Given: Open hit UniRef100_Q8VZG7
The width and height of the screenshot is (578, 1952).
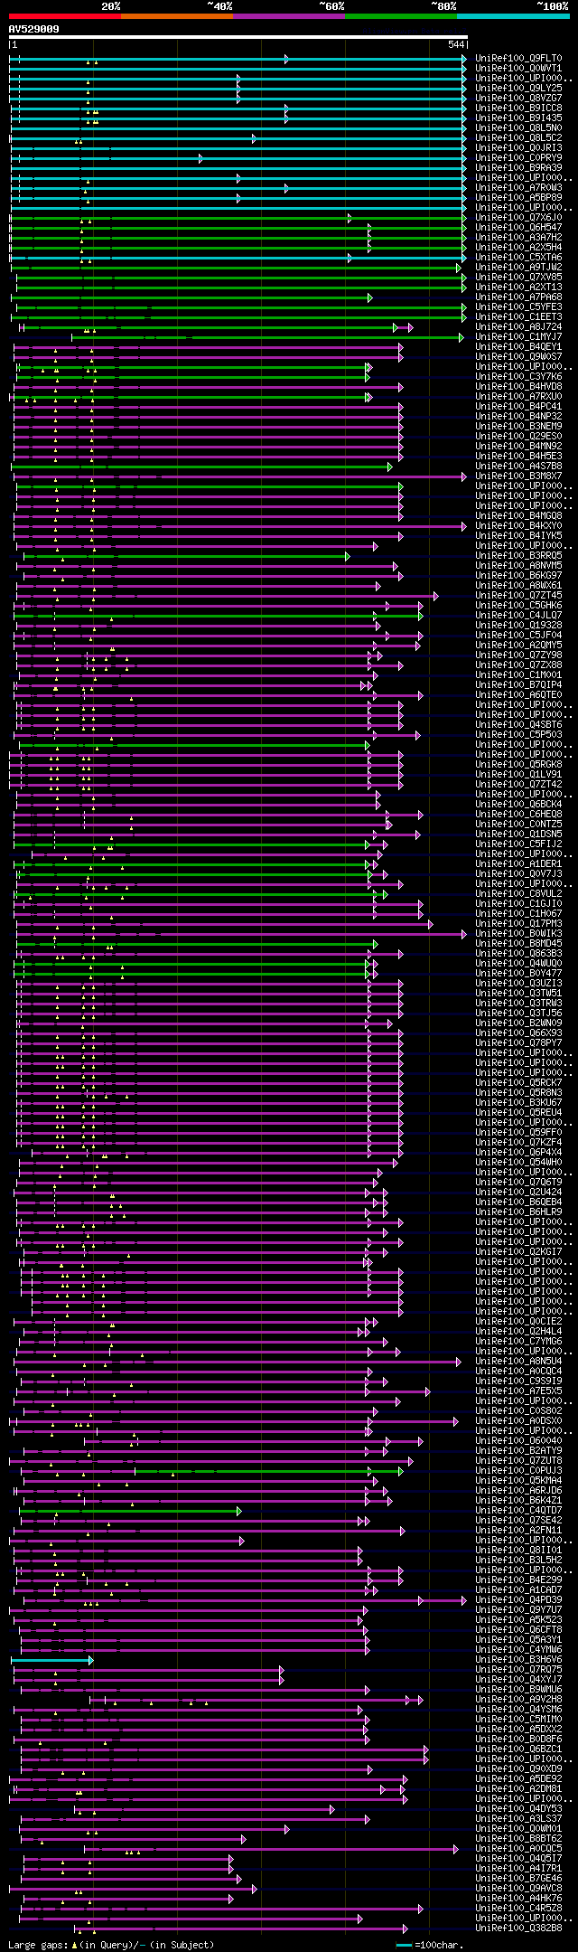Looking at the screenshot, I should pyautogui.click(x=518, y=99).
